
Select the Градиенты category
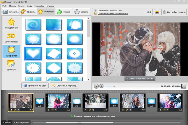click(11, 52)
